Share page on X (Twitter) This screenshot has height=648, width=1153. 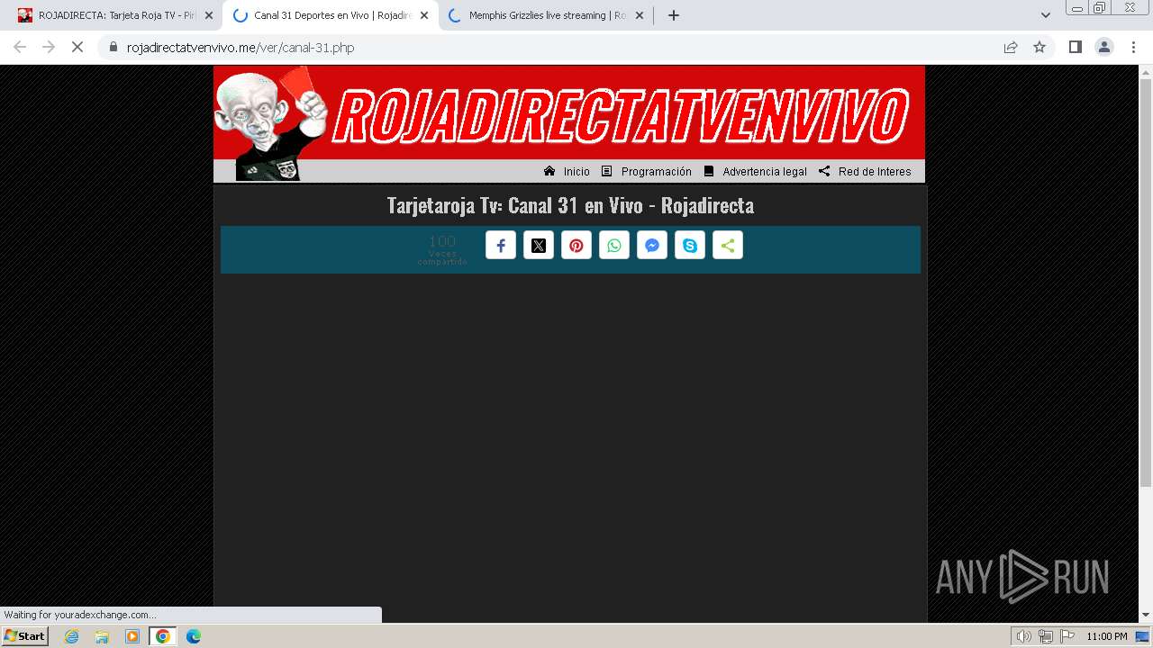tap(539, 246)
